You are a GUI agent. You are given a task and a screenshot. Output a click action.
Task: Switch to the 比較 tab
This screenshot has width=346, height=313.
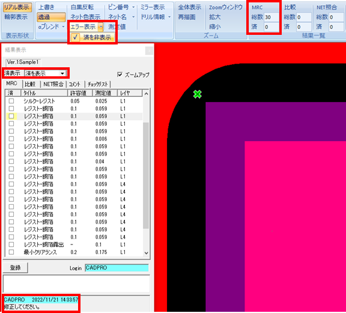[30, 84]
